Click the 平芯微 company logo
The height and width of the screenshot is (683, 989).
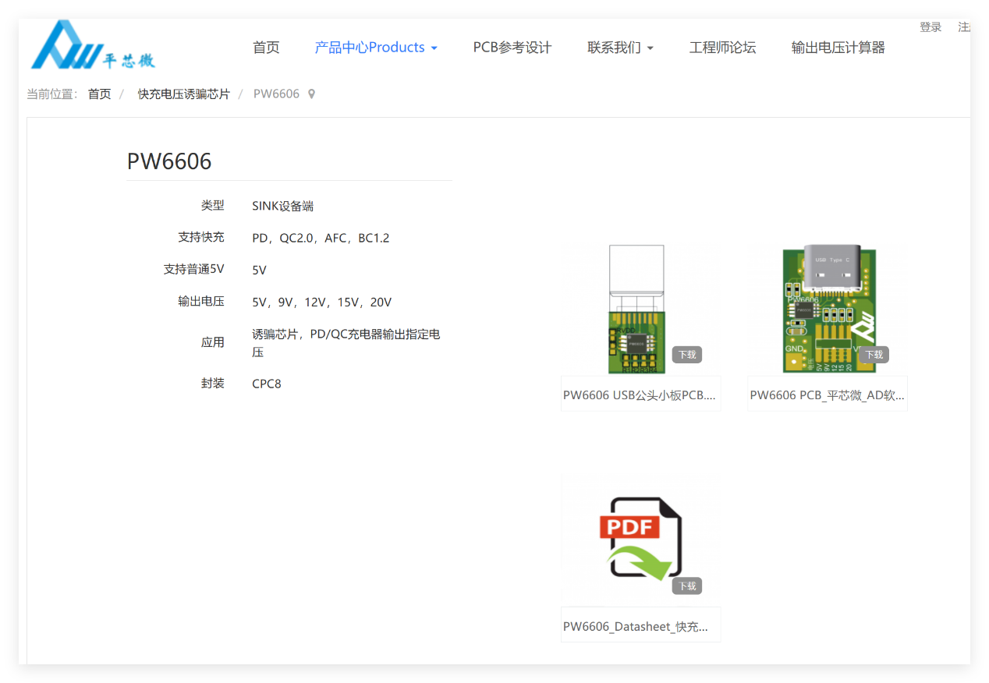coord(91,45)
